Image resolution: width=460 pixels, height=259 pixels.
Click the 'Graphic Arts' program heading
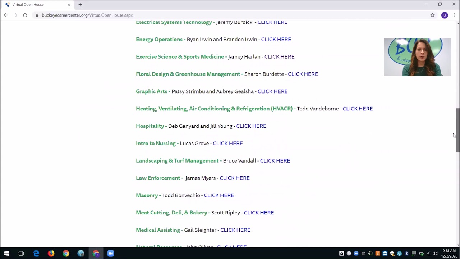152,91
